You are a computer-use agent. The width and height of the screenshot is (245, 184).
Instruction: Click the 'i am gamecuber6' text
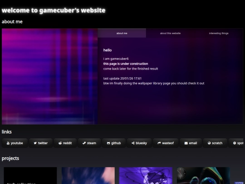pos(116,59)
